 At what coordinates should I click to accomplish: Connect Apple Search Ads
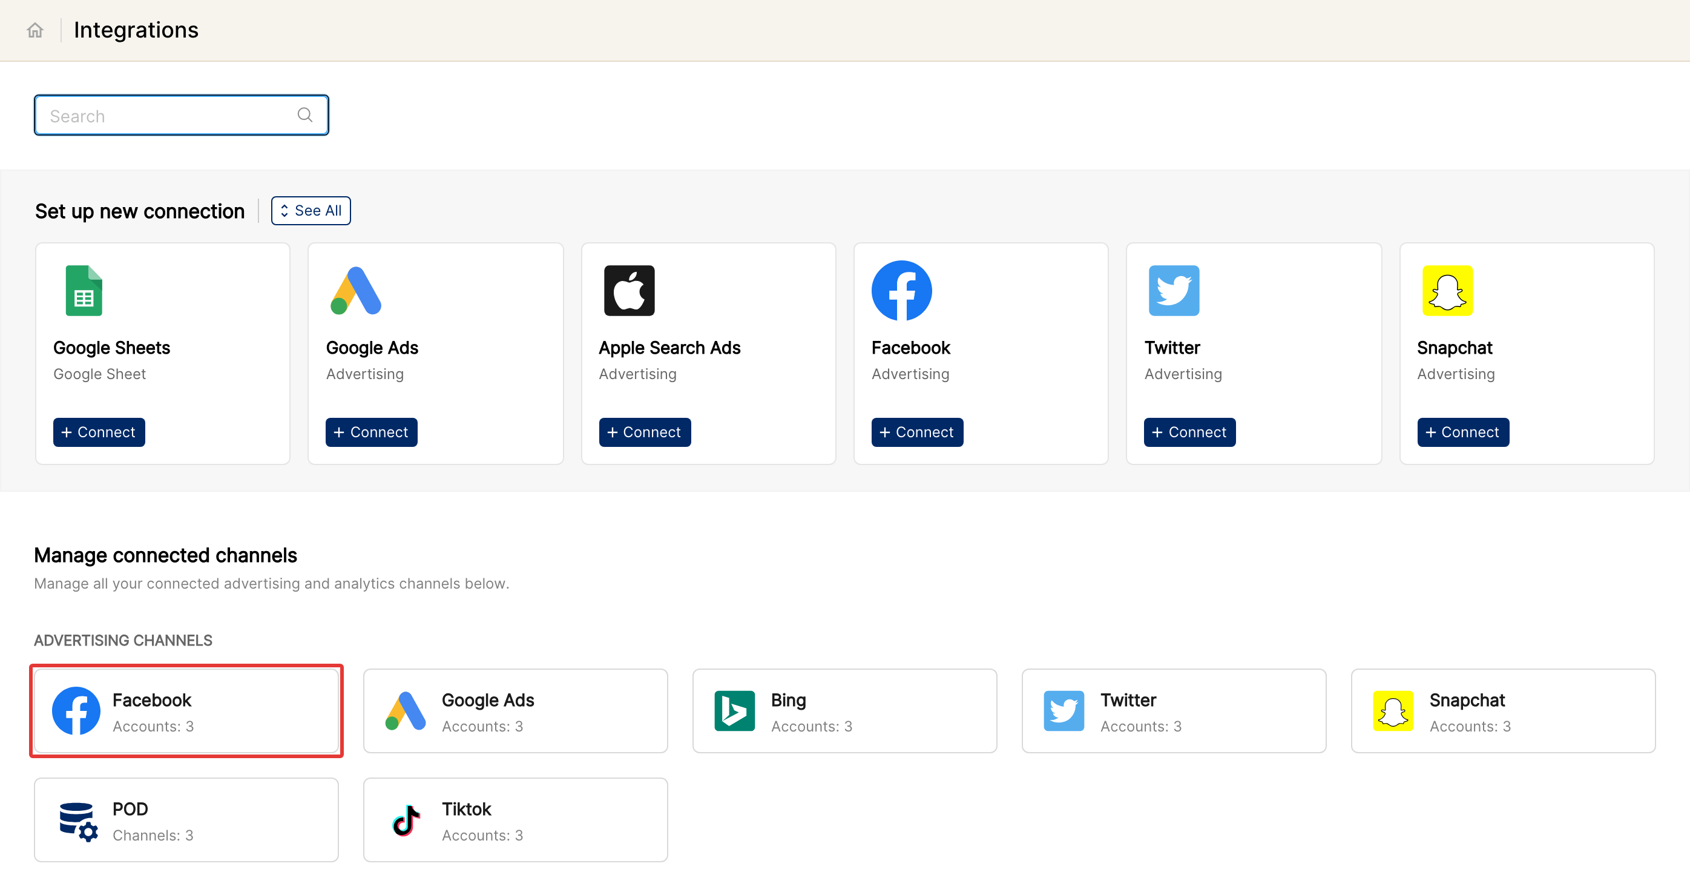644,432
